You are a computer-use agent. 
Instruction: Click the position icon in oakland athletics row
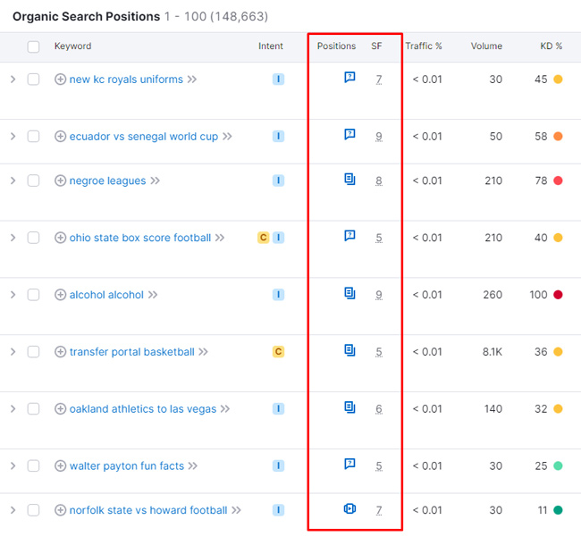[349, 407]
